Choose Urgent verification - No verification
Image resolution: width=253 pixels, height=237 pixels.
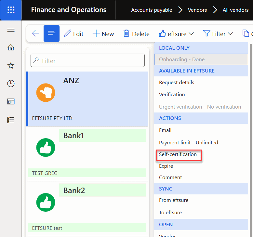tap(201, 107)
